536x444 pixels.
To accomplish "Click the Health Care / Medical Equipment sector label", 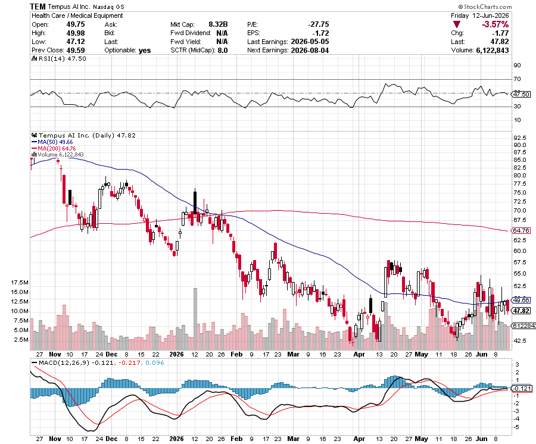I will click(x=77, y=15).
